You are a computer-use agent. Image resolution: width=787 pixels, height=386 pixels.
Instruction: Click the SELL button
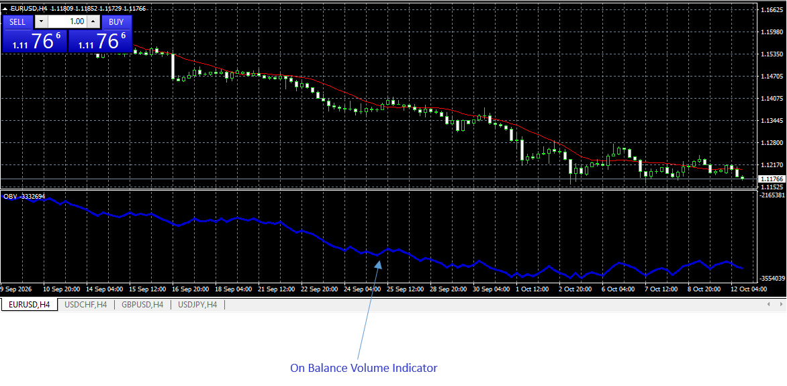click(x=17, y=22)
